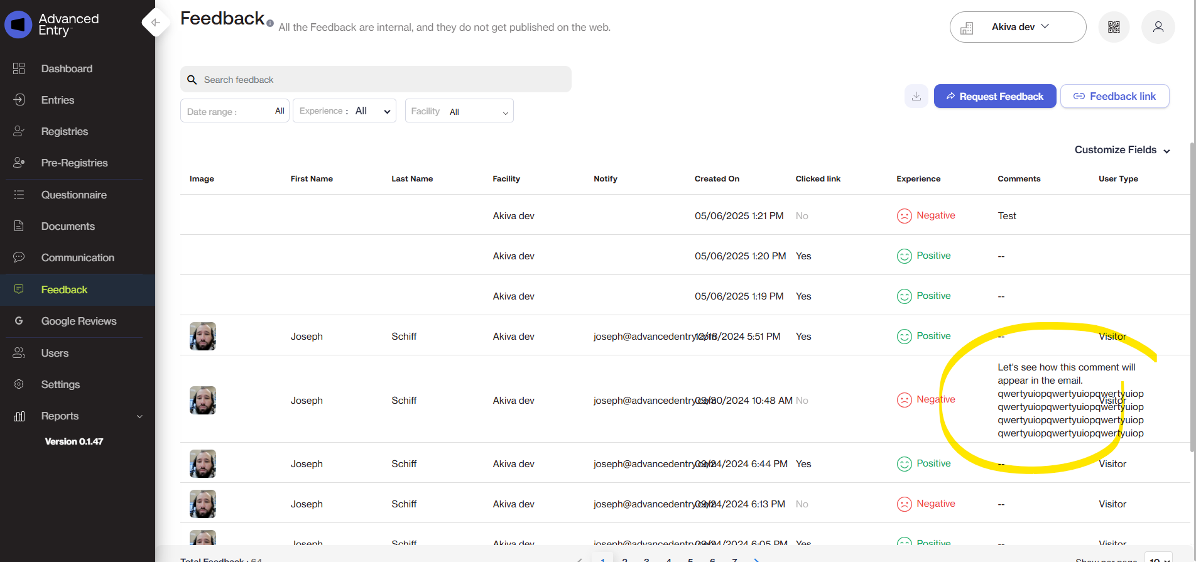Expand the Experience filter dropdown
This screenshot has width=1196, height=562.
click(x=344, y=111)
